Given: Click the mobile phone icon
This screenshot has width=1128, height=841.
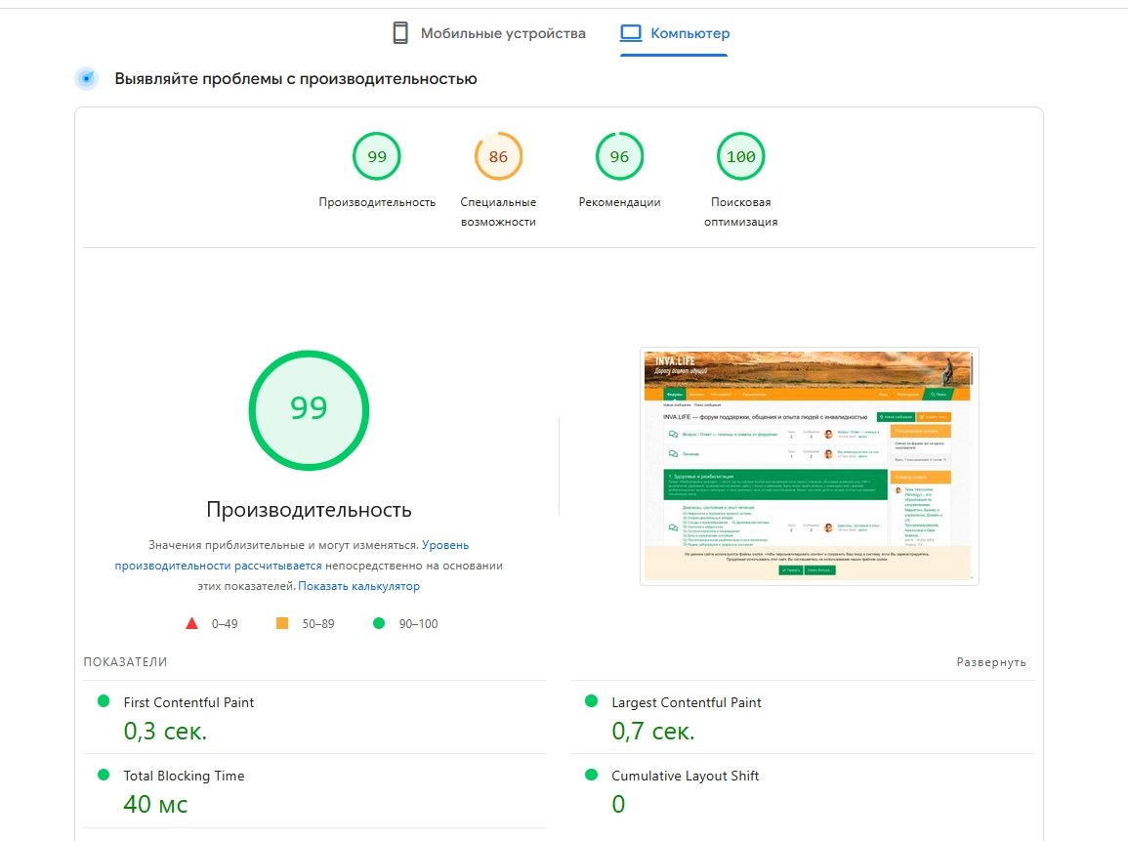Looking at the screenshot, I should click(399, 33).
